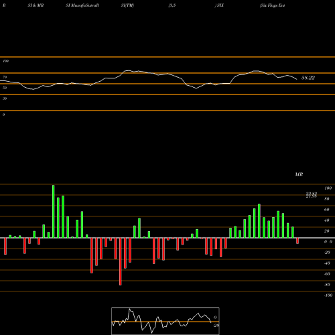Click the 'MR' label above the bar chart

(x=299, y=174)
